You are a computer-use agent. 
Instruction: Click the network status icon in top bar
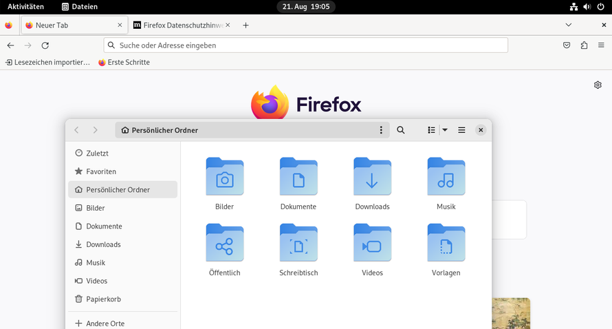(x=573, y=7)
